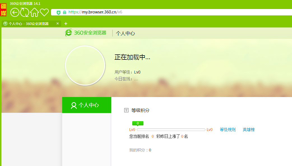Click the level progress bar

[x=171, y=130]
